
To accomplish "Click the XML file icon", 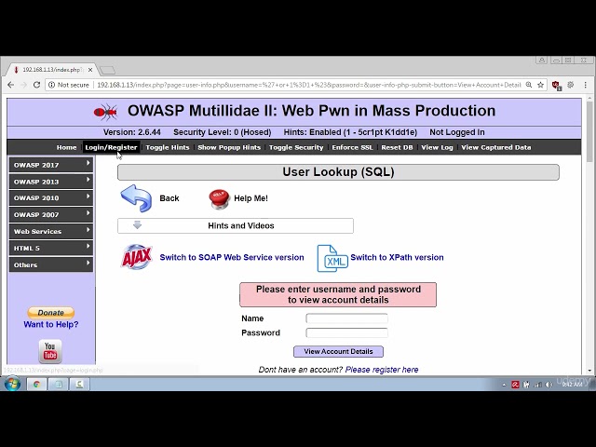I will pos(332,259).
